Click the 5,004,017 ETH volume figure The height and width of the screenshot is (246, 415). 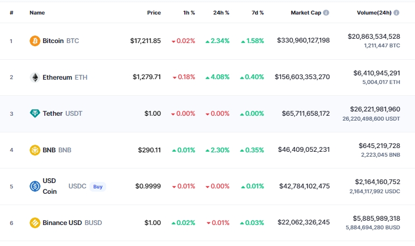[381, 82]
